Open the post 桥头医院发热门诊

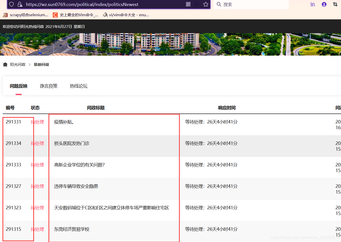[x=72, y=143]
